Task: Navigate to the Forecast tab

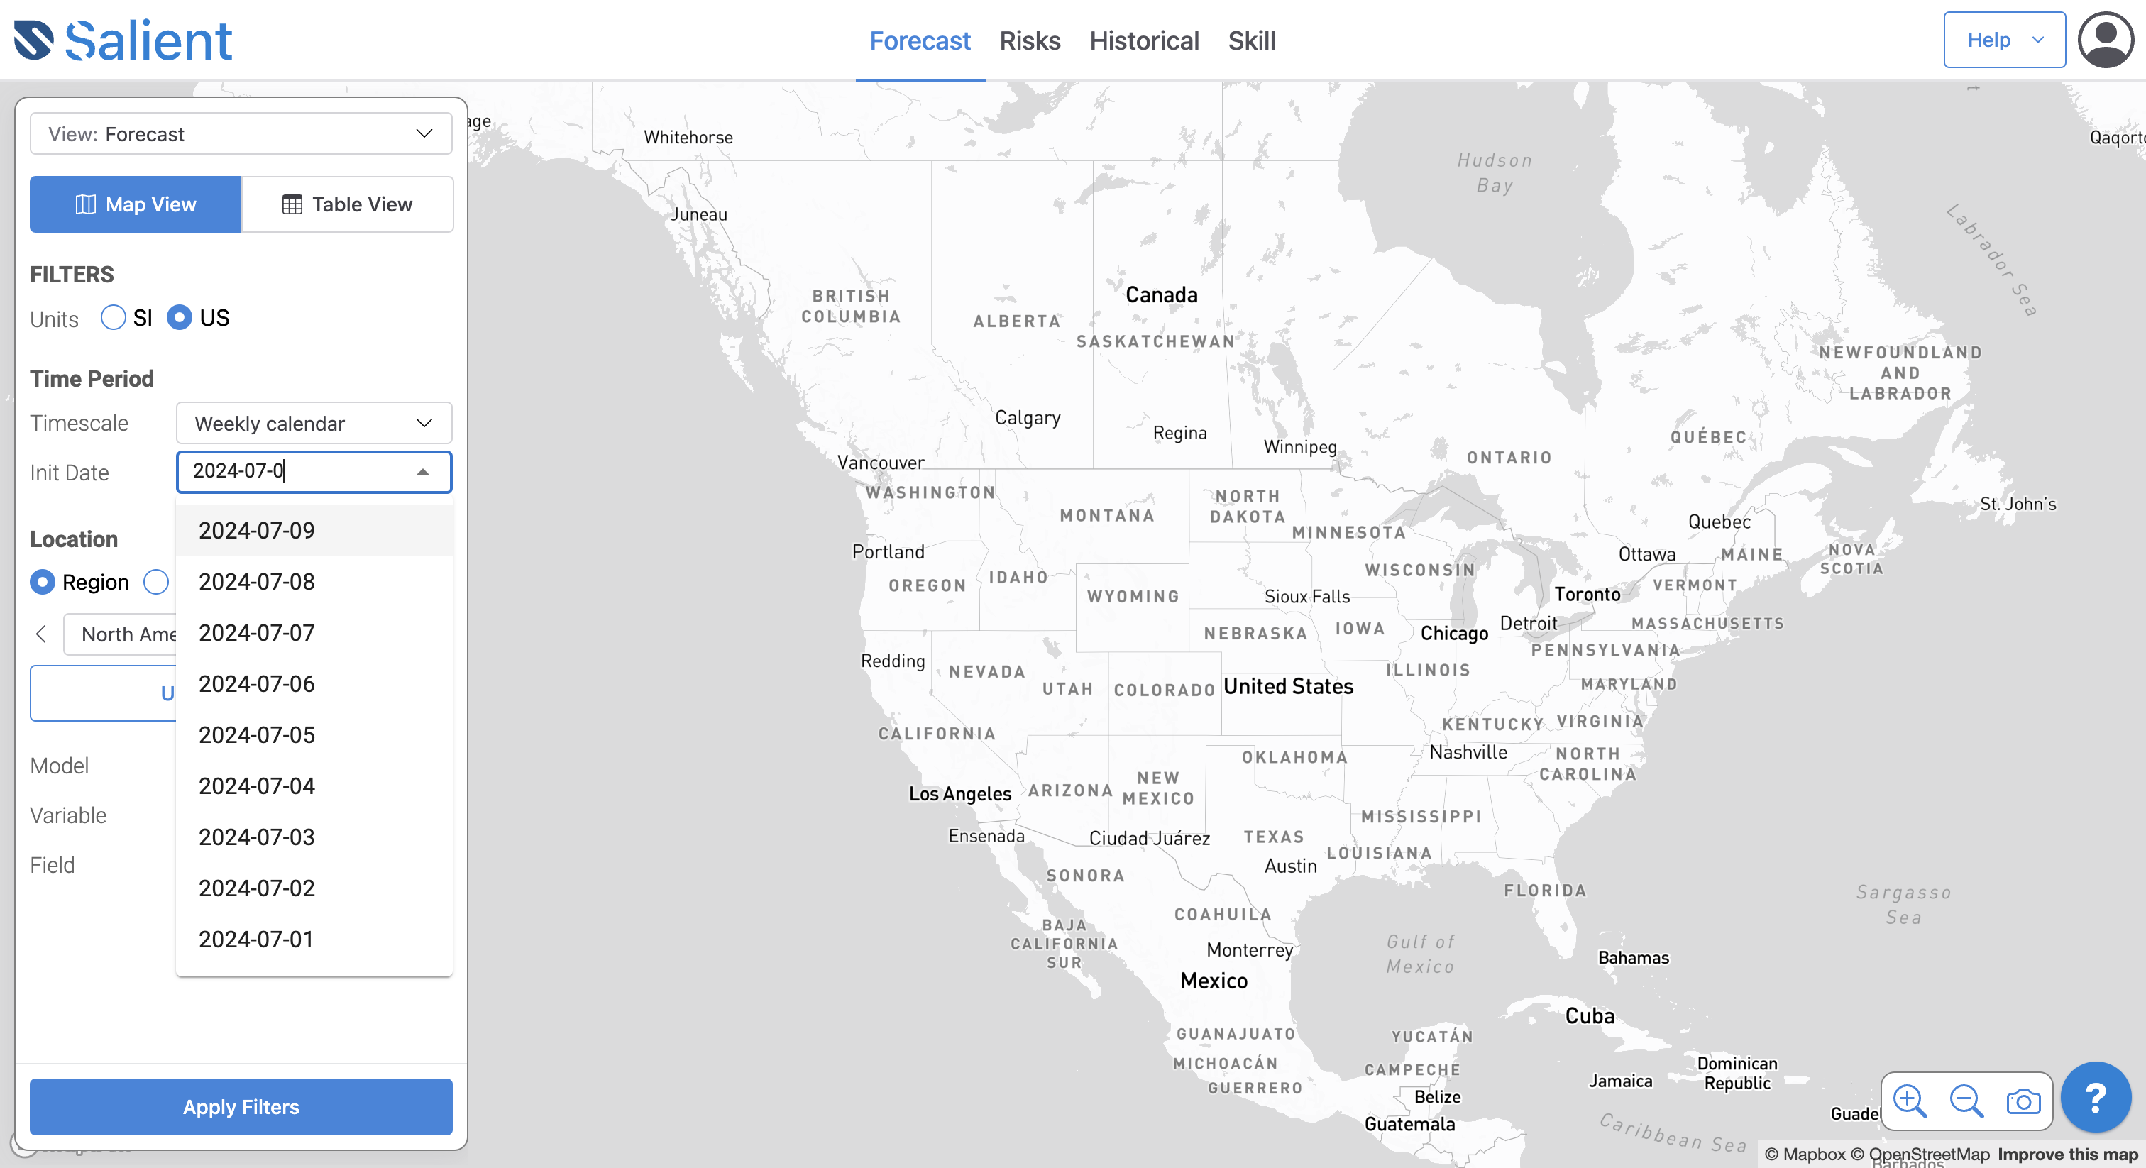Action: pyautogui.click(x=920, y=40)
